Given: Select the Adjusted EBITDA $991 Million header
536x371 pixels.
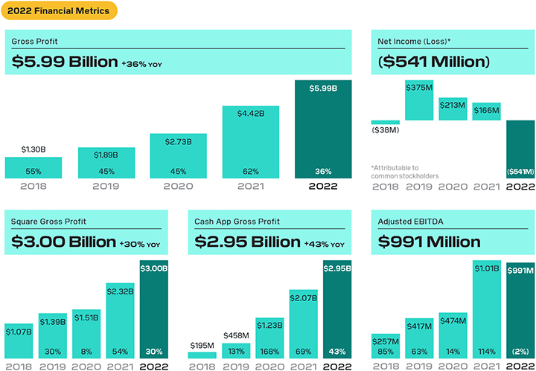Looking at the screenshot, I should 453,232.
